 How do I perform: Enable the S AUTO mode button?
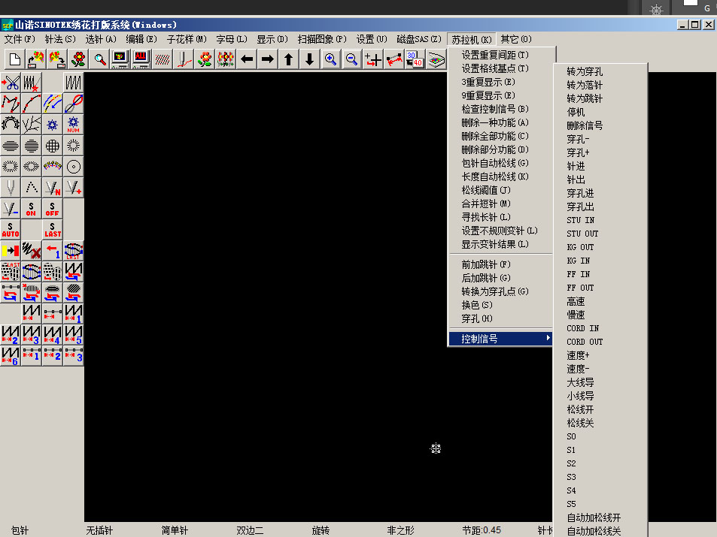pyautogui.click(x=11, y=230)
